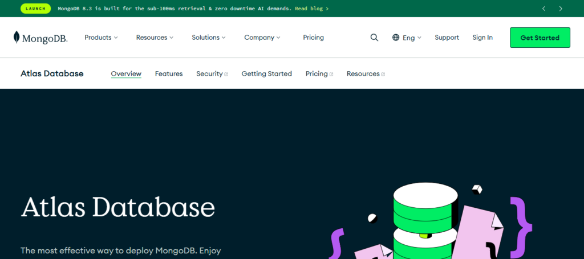Viewport: 584px width, 259px height.
Task: Click external link icon beside Resources tab
Action: [x=383, y=75]
